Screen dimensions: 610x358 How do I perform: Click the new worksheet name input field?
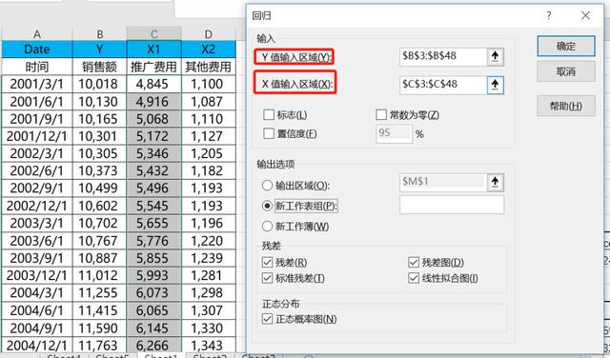click(x=452, y=205)
